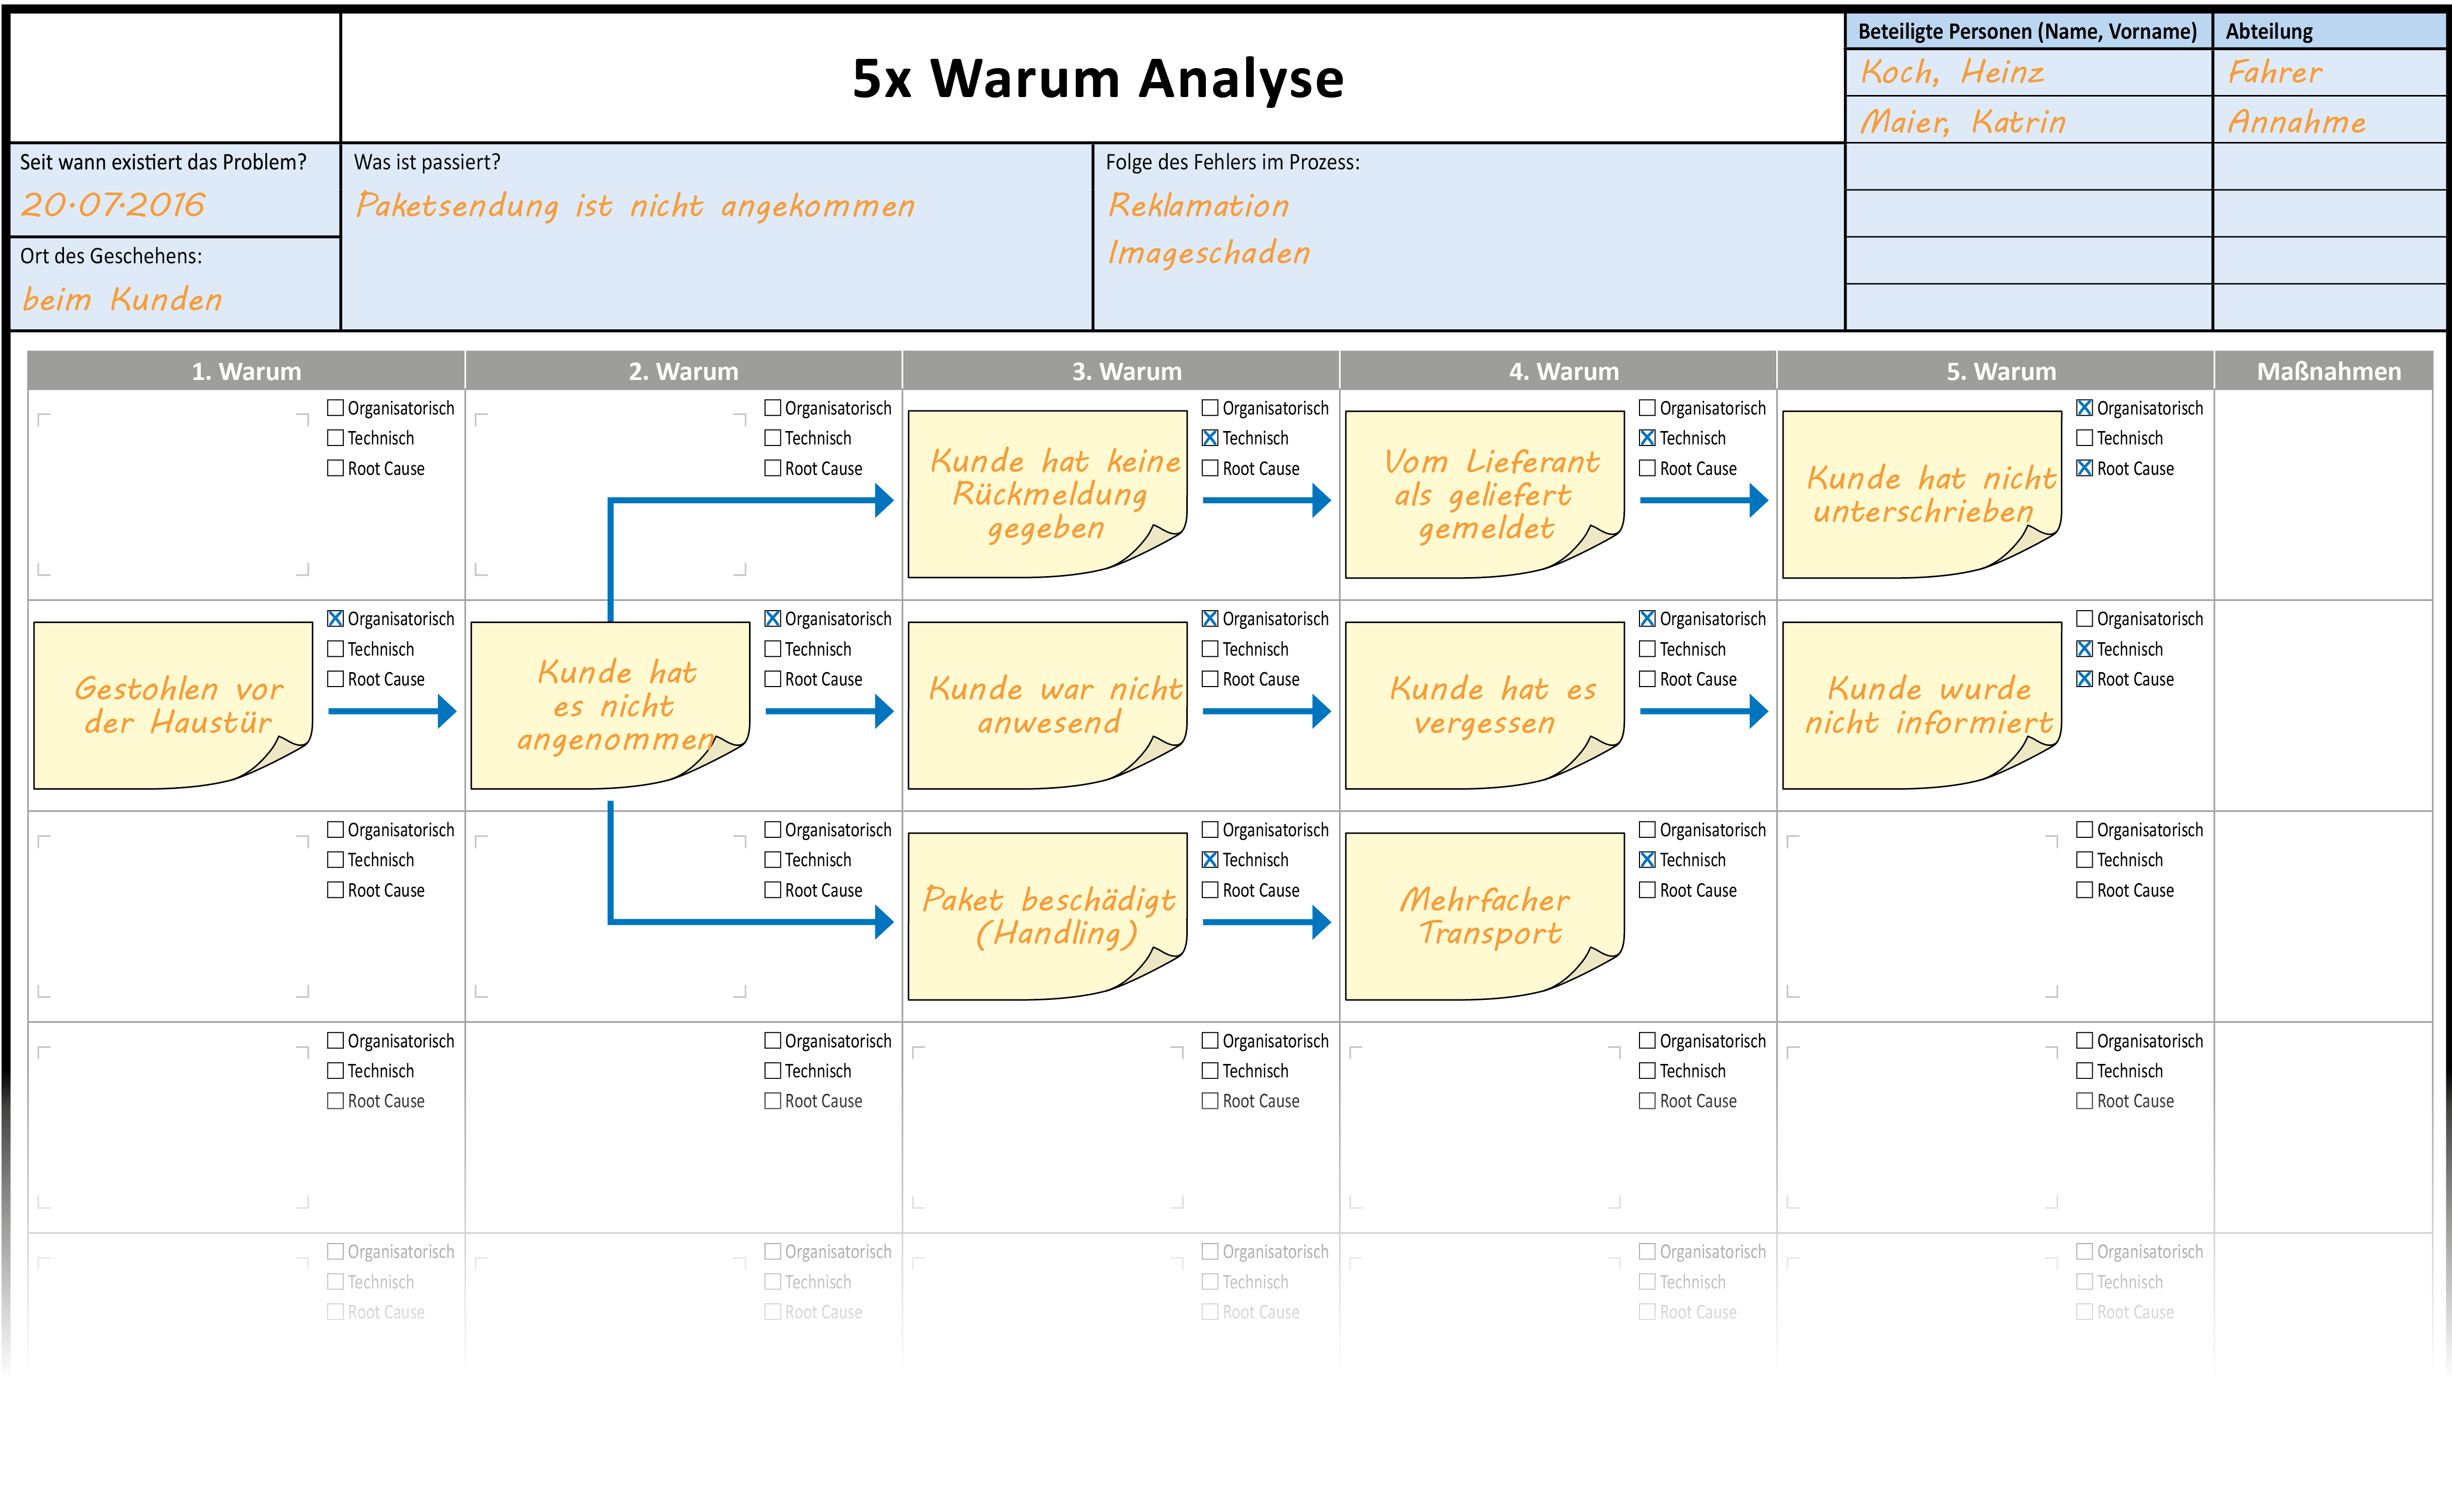The image size is (2452, 1512).
Task: Click the '1. Warum' column header
Action: pyautogui.click(x=246, y=371)
